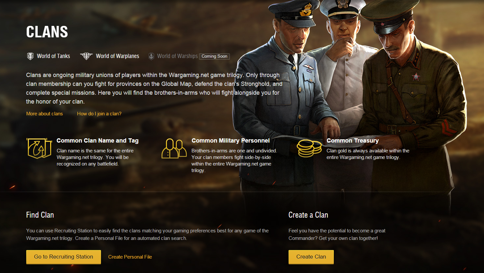This screenshot has width=484, height=273.
Task: Click the Common Military Personnel heading
Action: 231,141
